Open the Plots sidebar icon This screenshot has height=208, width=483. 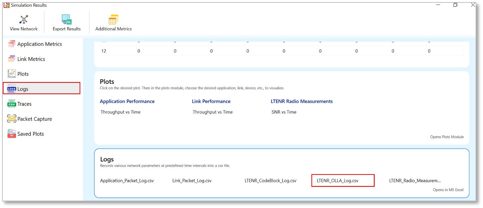(12, 74)
